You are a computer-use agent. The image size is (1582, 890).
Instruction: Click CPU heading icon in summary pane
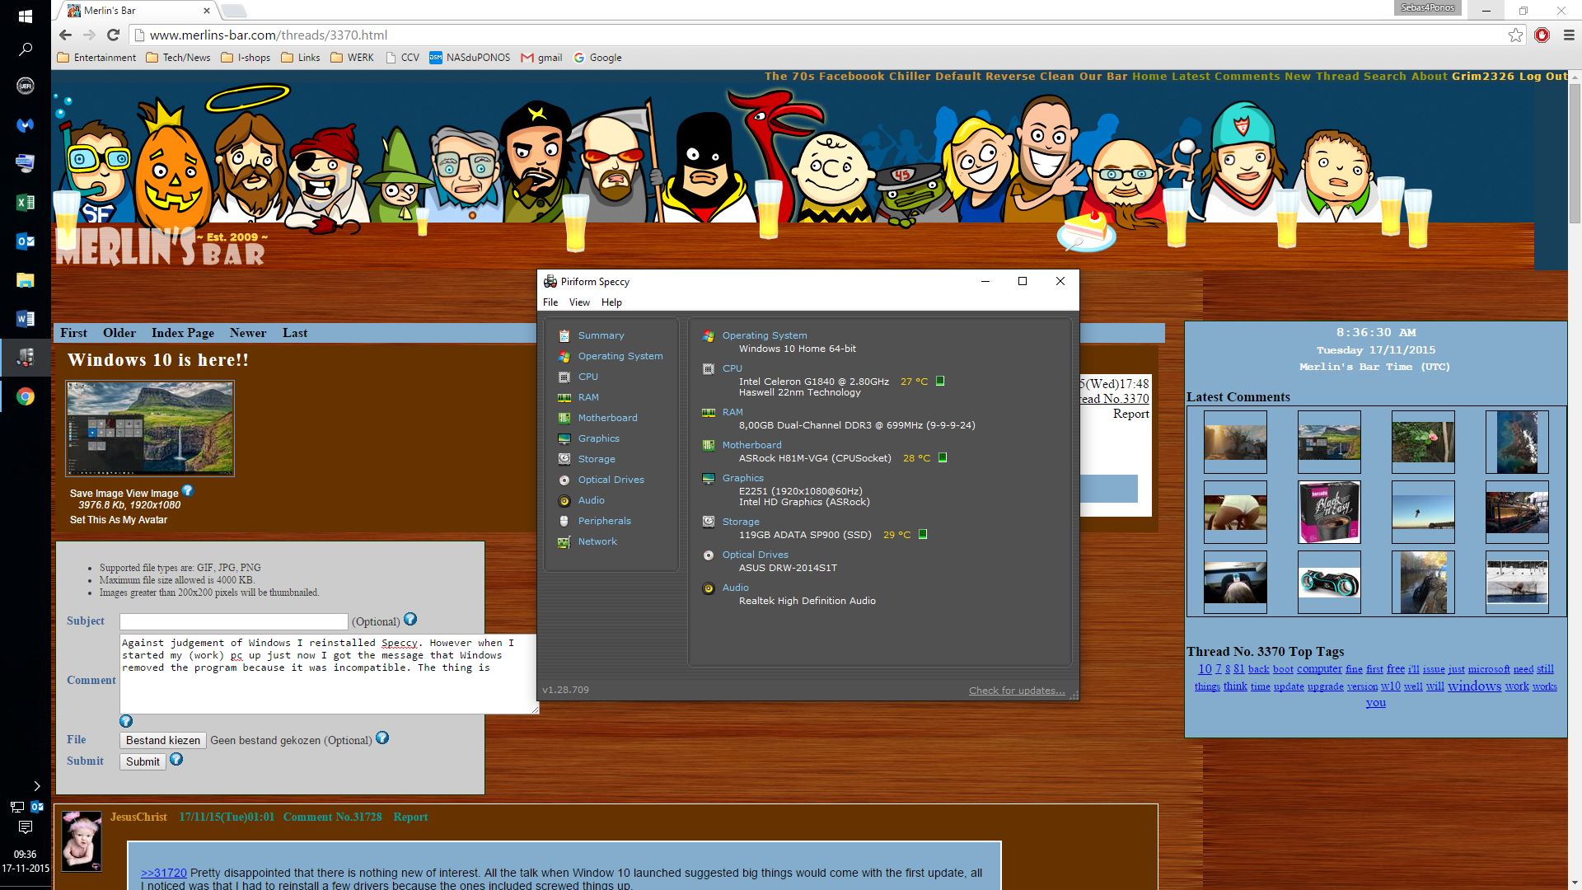tap(708, 368)
